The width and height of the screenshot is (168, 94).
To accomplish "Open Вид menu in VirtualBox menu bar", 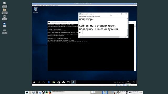I will point(42,5).
